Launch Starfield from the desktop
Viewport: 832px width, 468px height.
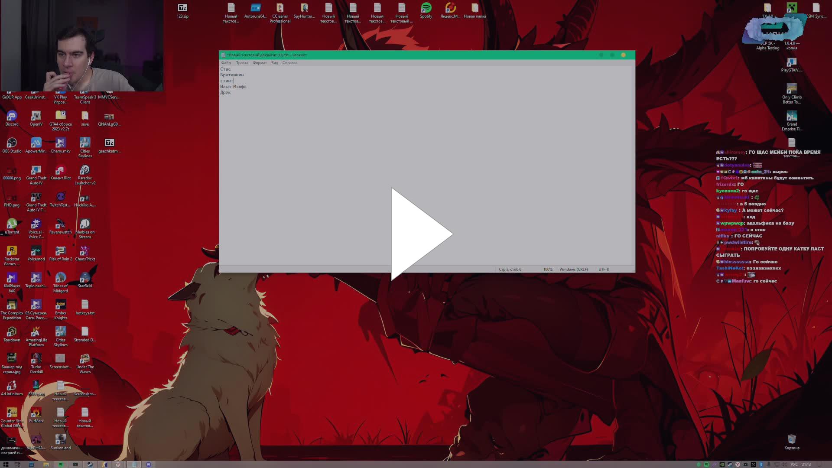click(x=85, y=278)
